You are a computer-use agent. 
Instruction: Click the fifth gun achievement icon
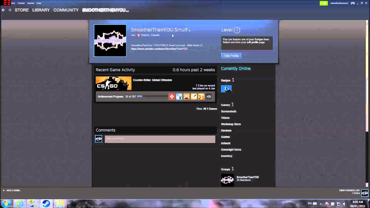(x=201, y=96)
